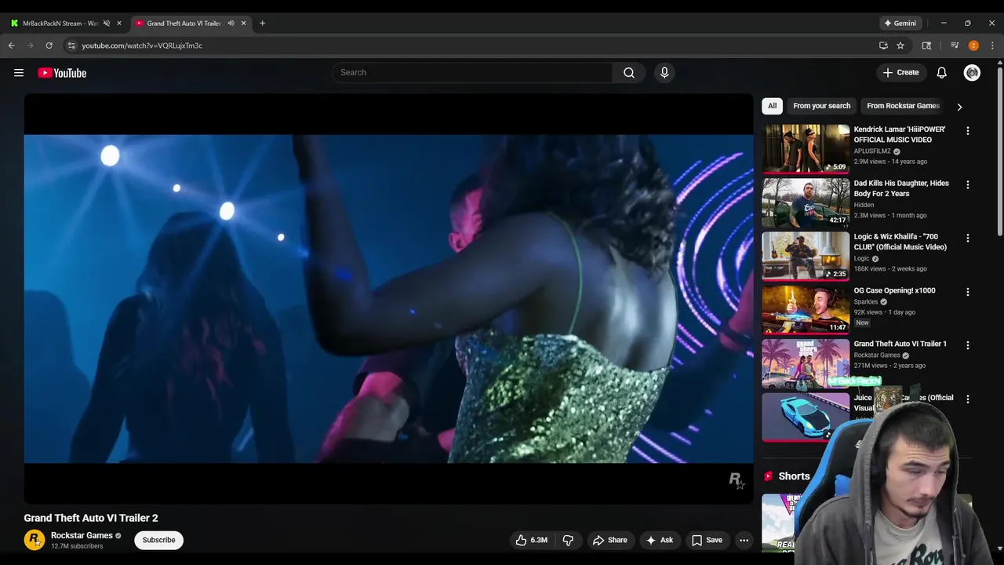Open the Logic & Wiz Khalifa 700 CLUB thumbnail
Screen dimensions: 1004x565
pos(806,256)
